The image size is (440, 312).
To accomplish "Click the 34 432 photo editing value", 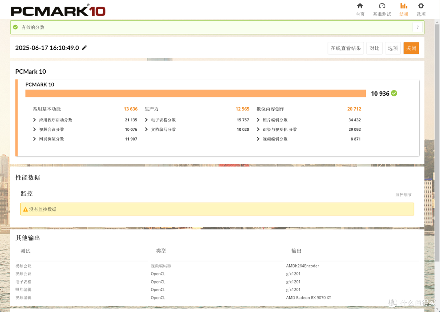I will 354,120.
